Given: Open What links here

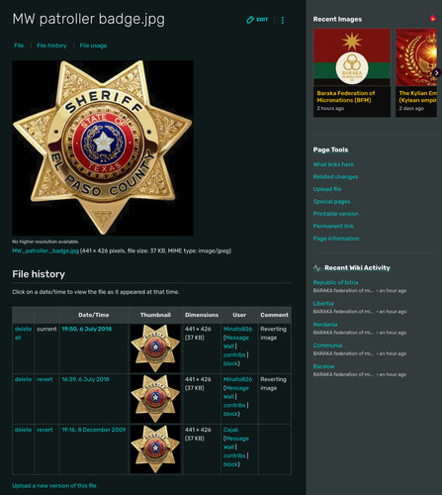Looking at the screenshot, I should click(333, 164).
